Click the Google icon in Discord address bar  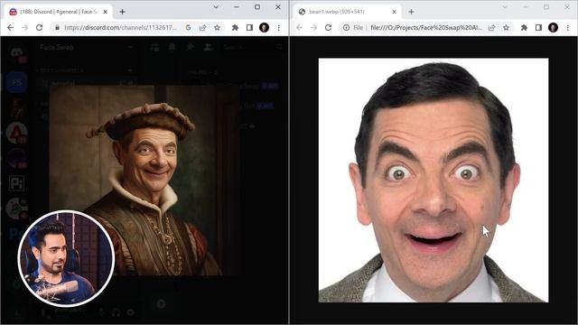pyautogui.click(x=188, y=28)
